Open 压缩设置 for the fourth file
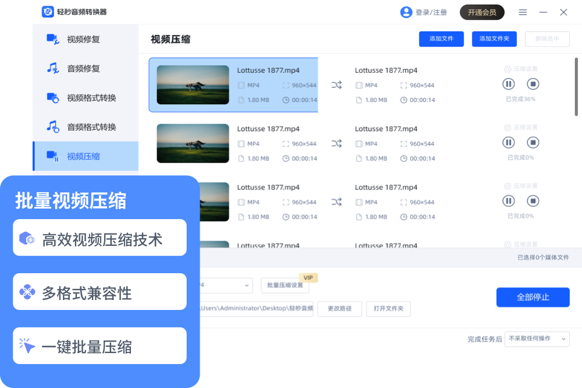Viewport: 582px width, 388px height. coord(521,244)
